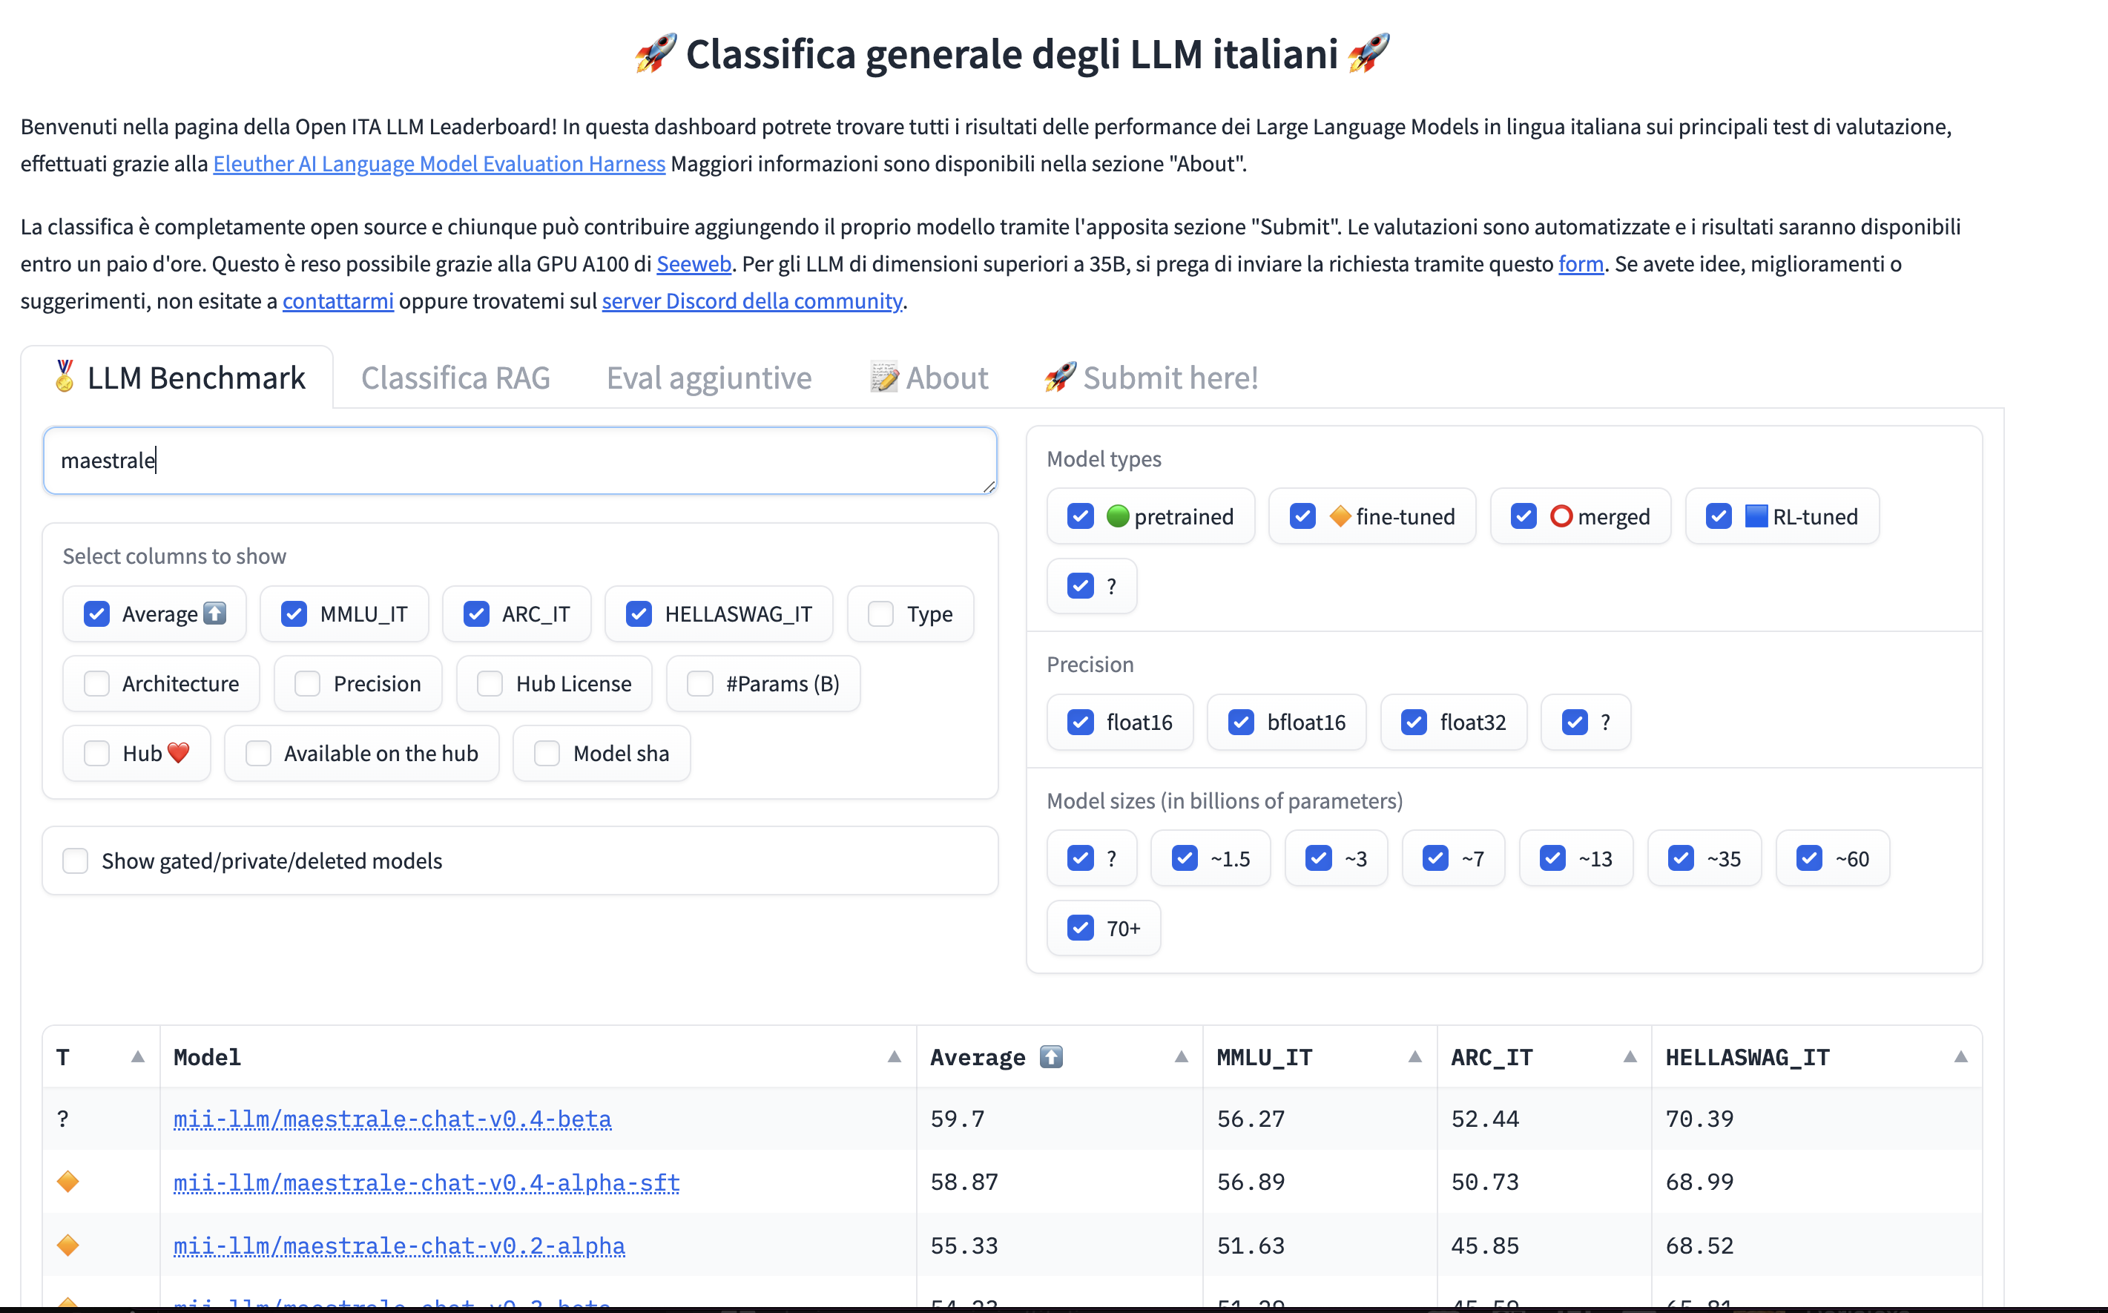The width and height of the screenshot is (2108, 1313).
Task: Toggle Show gated/private/deleted models
Action: click(x=76, y=860)
